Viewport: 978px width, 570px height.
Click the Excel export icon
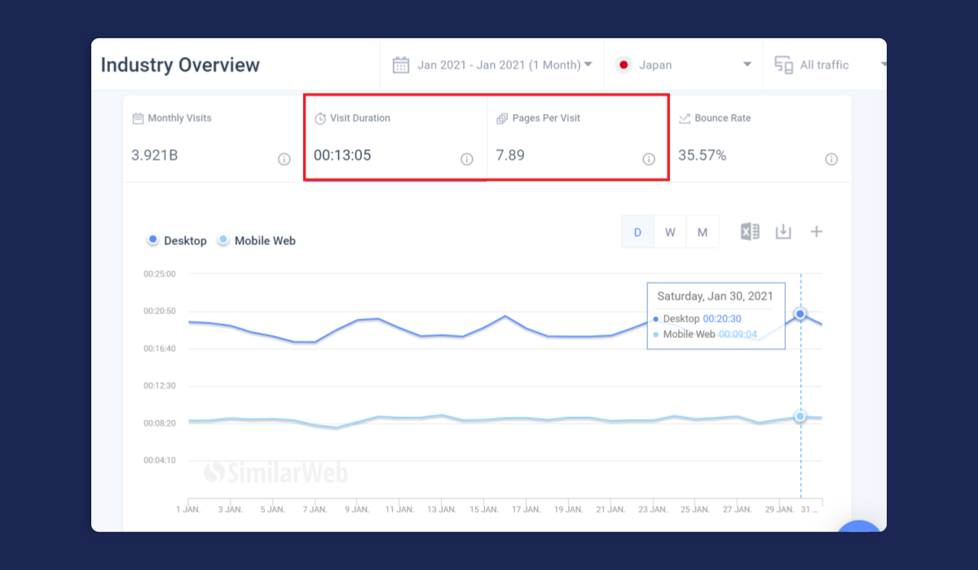click(x=749, y=231)
